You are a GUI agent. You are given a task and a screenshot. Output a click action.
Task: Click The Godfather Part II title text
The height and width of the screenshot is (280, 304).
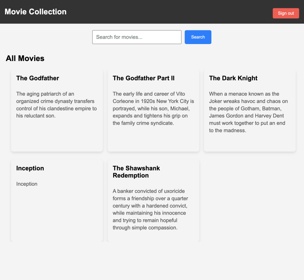tap(143, 78)
